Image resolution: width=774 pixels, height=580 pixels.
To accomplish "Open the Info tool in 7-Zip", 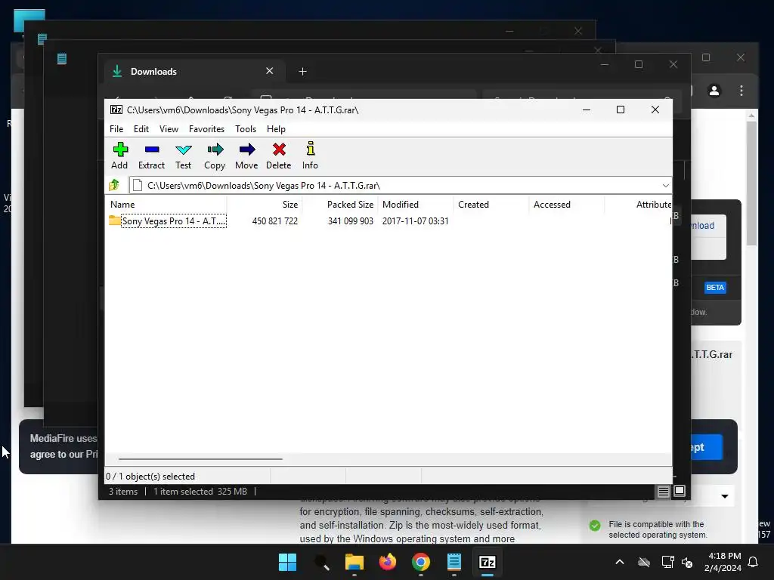I will tap(310, 156).
